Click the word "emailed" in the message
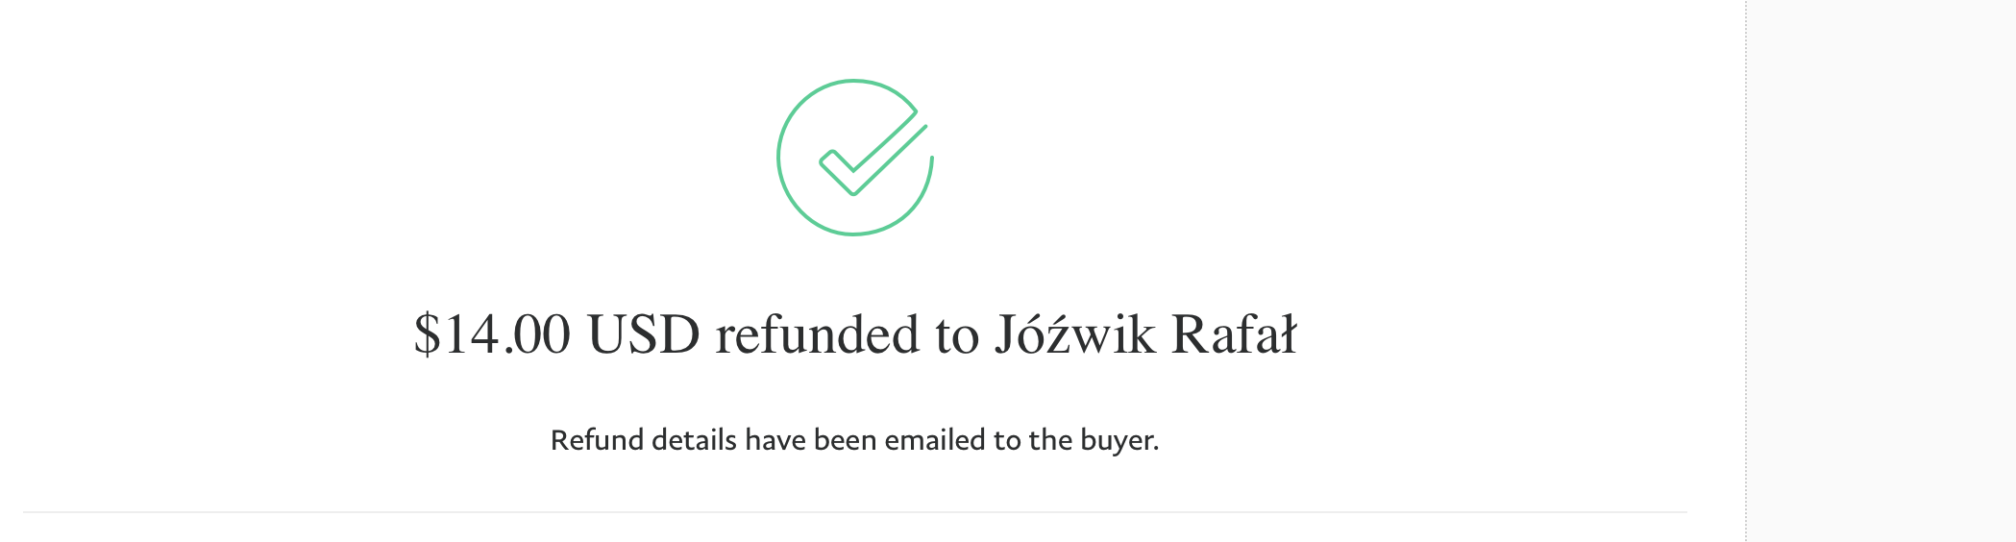 935,440
